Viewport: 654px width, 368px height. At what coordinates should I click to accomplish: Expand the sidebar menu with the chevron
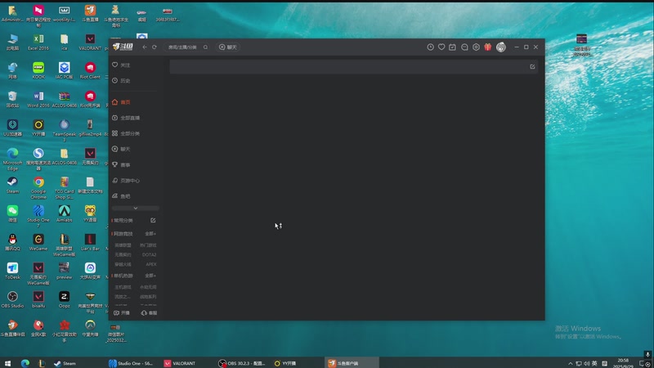tap(135, 209)
